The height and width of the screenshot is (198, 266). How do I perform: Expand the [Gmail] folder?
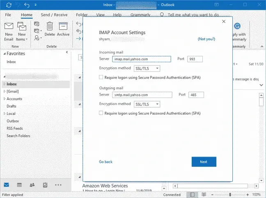coord(5,91)
